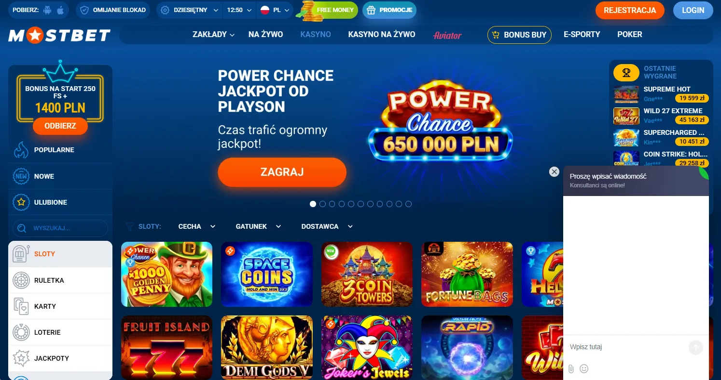721x380 pixels.
Task: Open the Kasyno na żywo menu
Action: 381,35
